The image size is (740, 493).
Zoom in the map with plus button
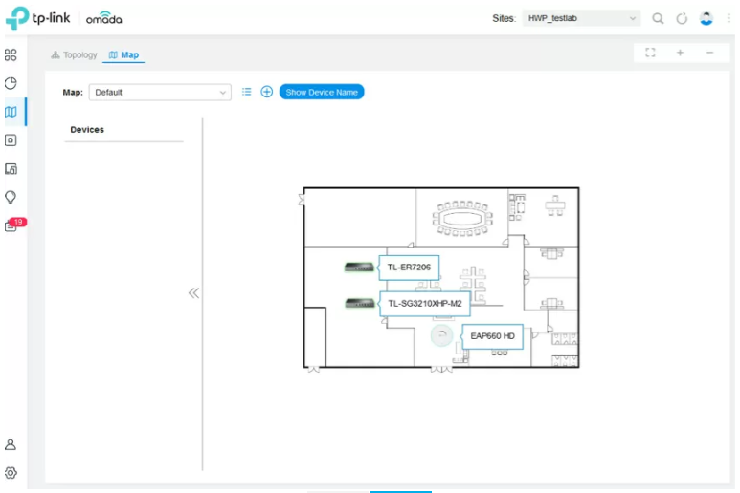(680, 53)
